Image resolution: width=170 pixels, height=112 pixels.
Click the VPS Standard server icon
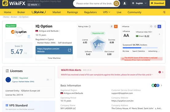(x=7, y=105)
